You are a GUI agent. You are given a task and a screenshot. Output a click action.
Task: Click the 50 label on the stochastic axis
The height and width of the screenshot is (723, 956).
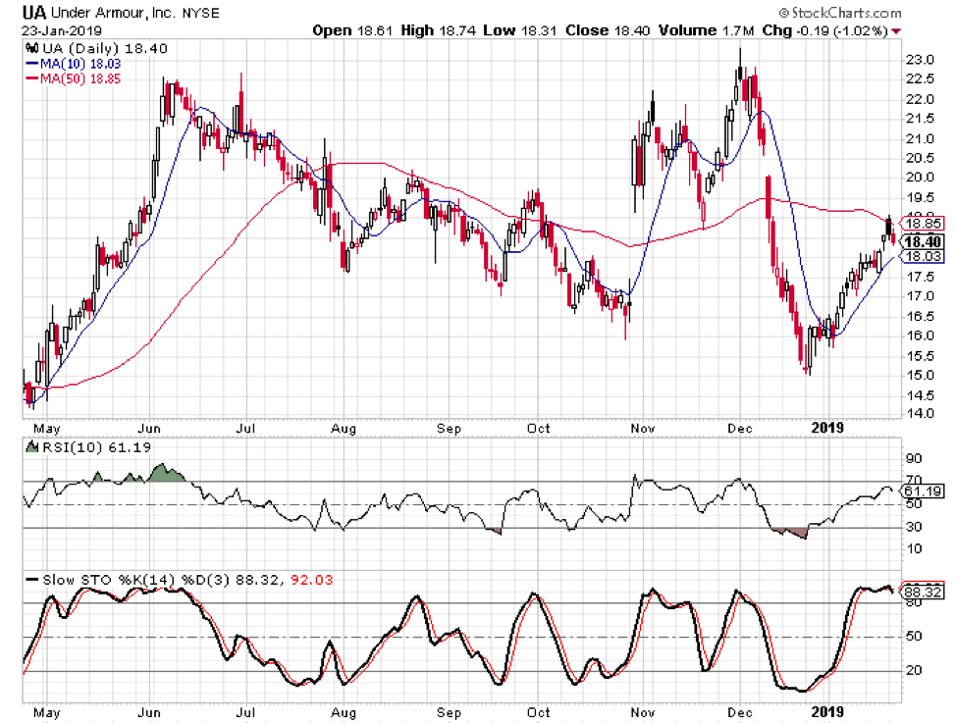point(914,637)
